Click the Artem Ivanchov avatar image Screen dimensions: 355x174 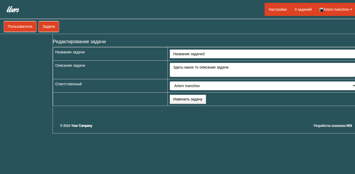point(321,10)
